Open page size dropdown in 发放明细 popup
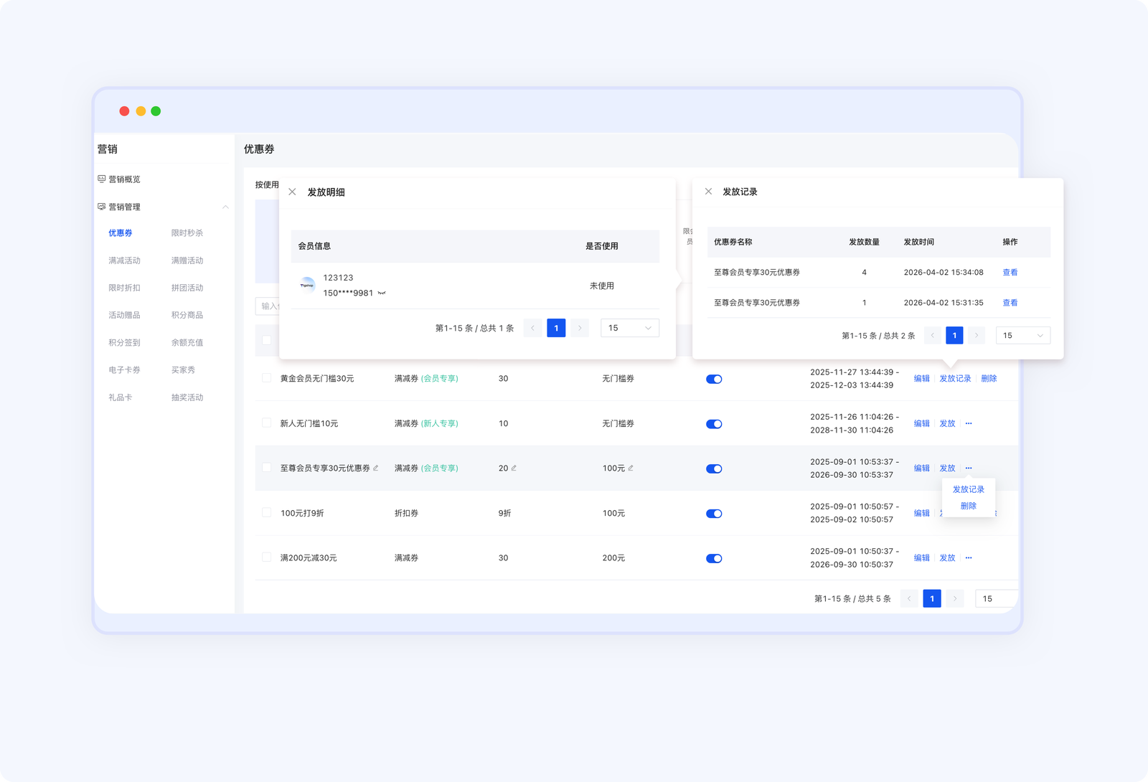 point(629,328)
